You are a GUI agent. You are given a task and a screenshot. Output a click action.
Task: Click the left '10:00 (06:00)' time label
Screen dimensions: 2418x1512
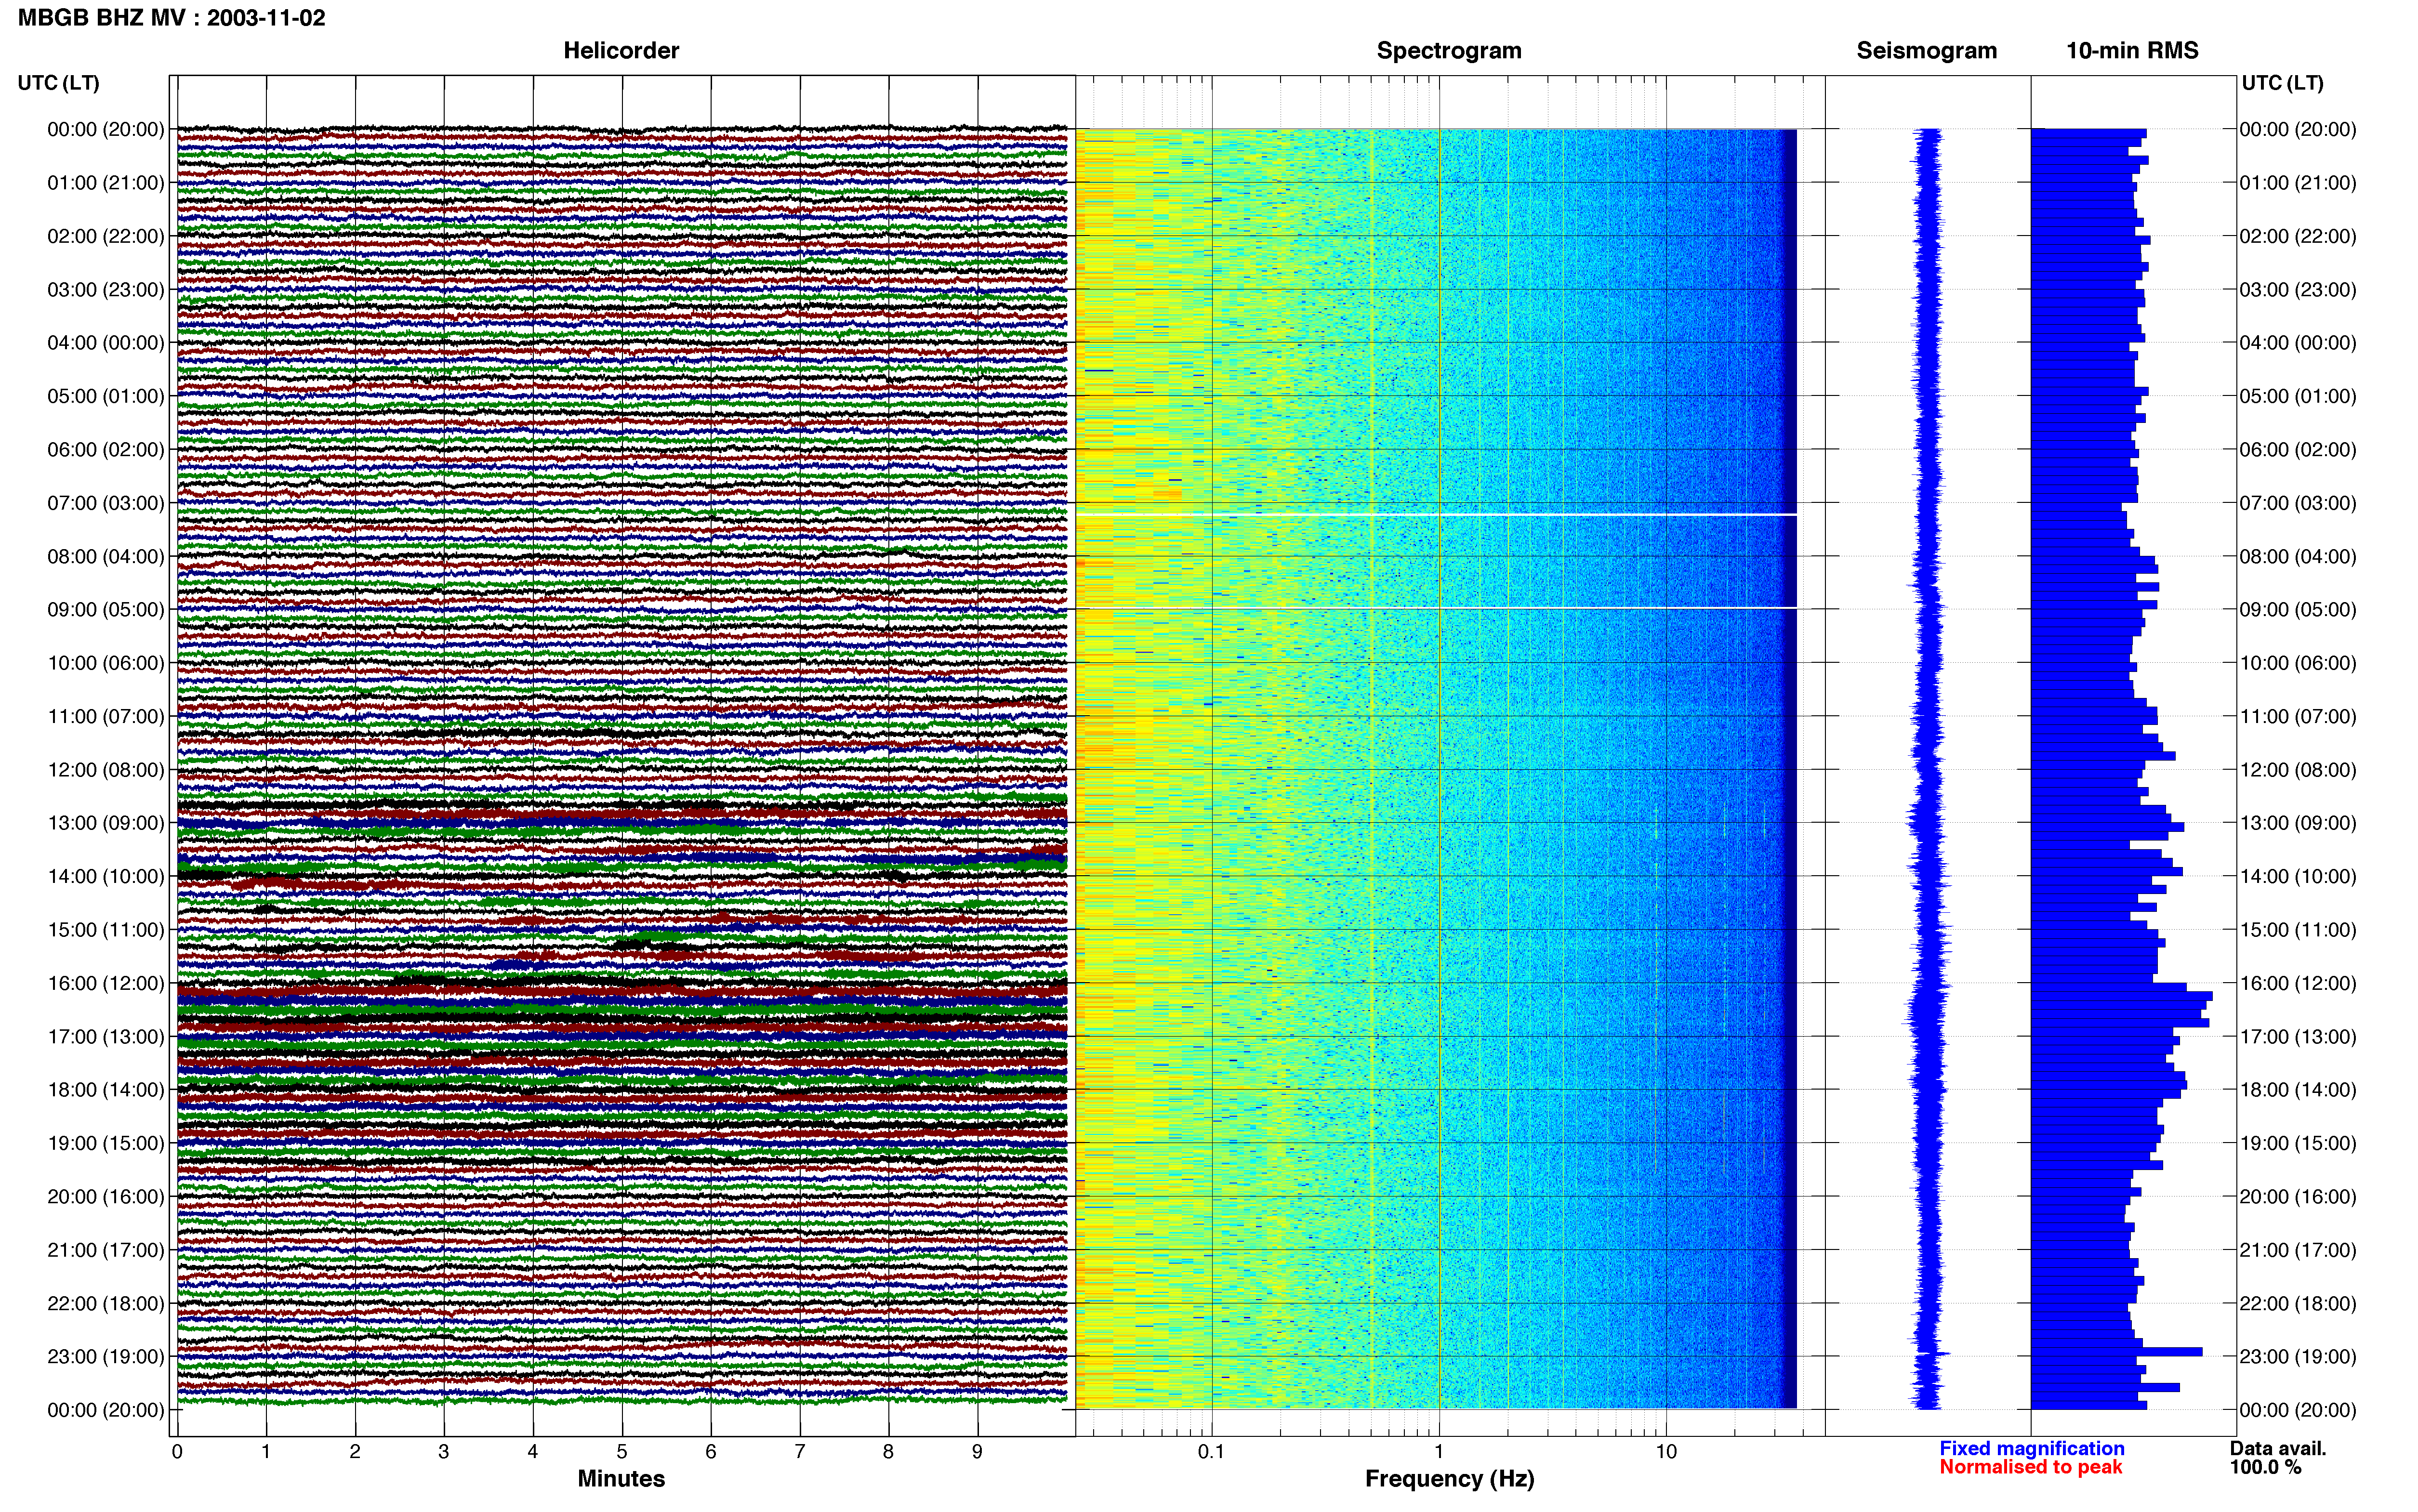point(106,663)
